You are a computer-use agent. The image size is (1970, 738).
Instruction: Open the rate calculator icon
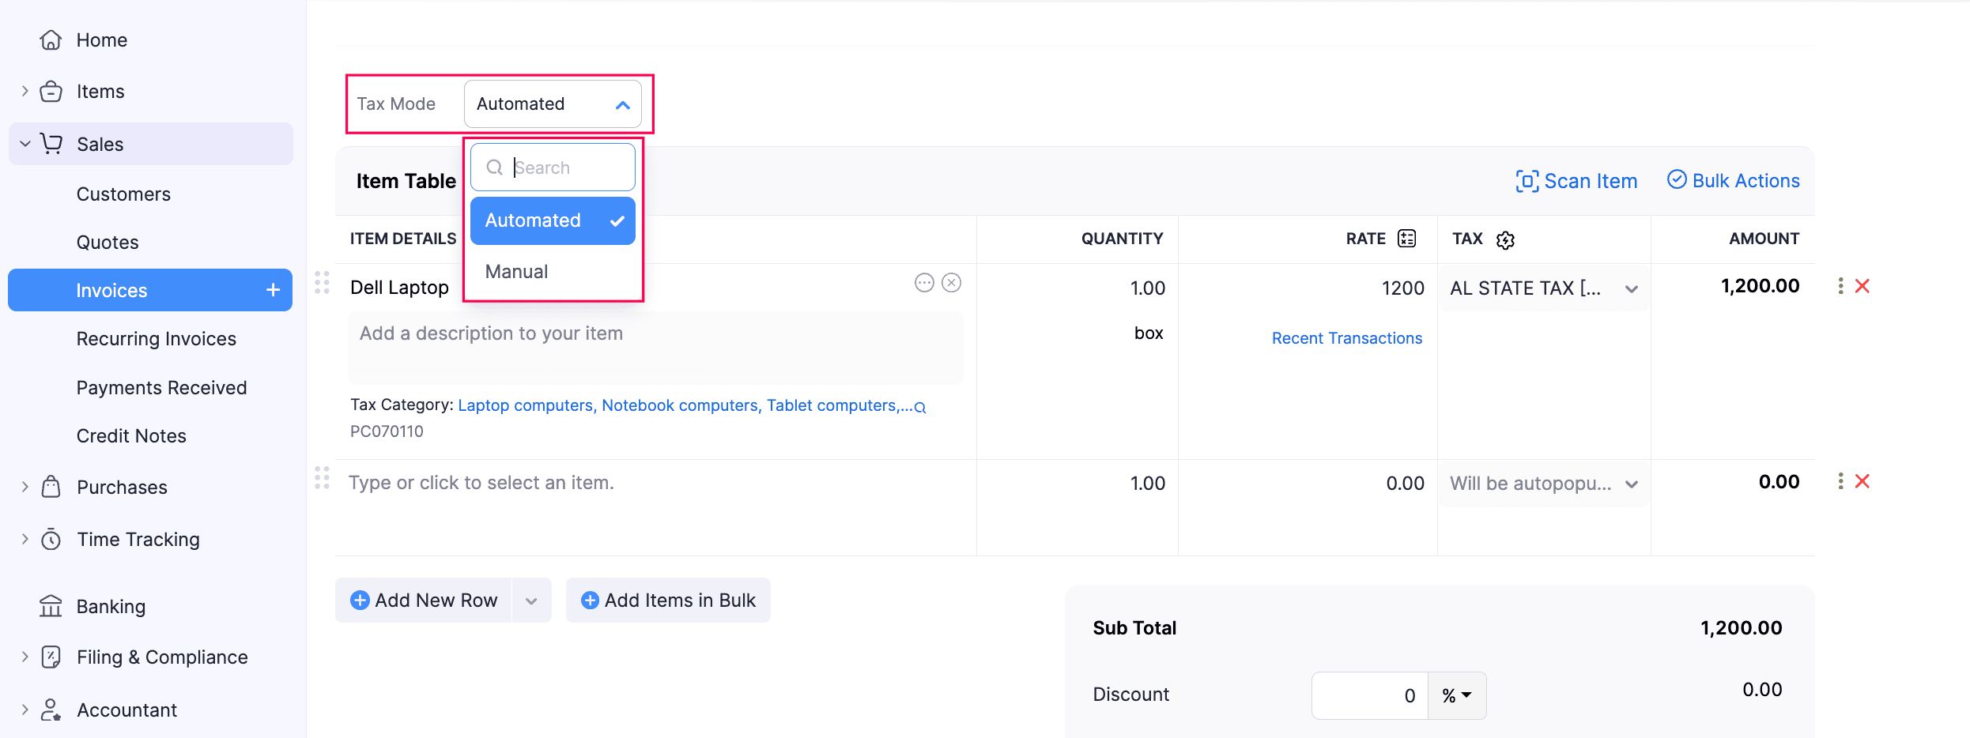(1406, 239)
